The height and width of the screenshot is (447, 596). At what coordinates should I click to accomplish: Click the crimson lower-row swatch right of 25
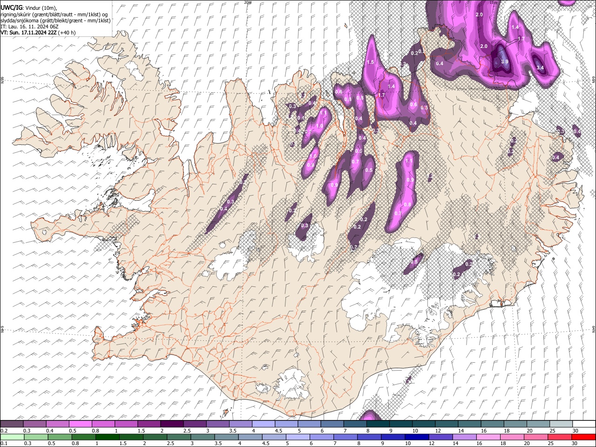[x=560, y=437]
